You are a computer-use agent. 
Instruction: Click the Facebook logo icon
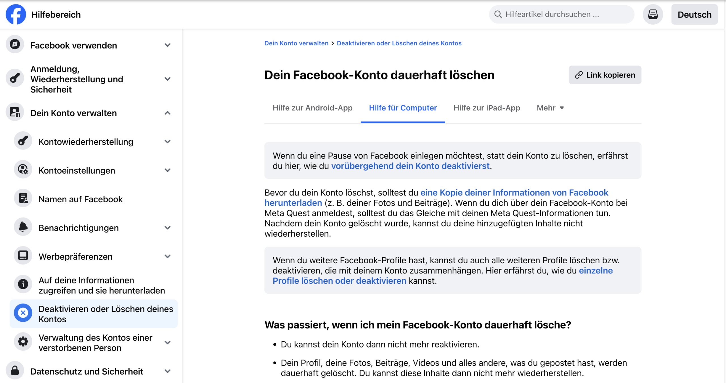point(16,14)
